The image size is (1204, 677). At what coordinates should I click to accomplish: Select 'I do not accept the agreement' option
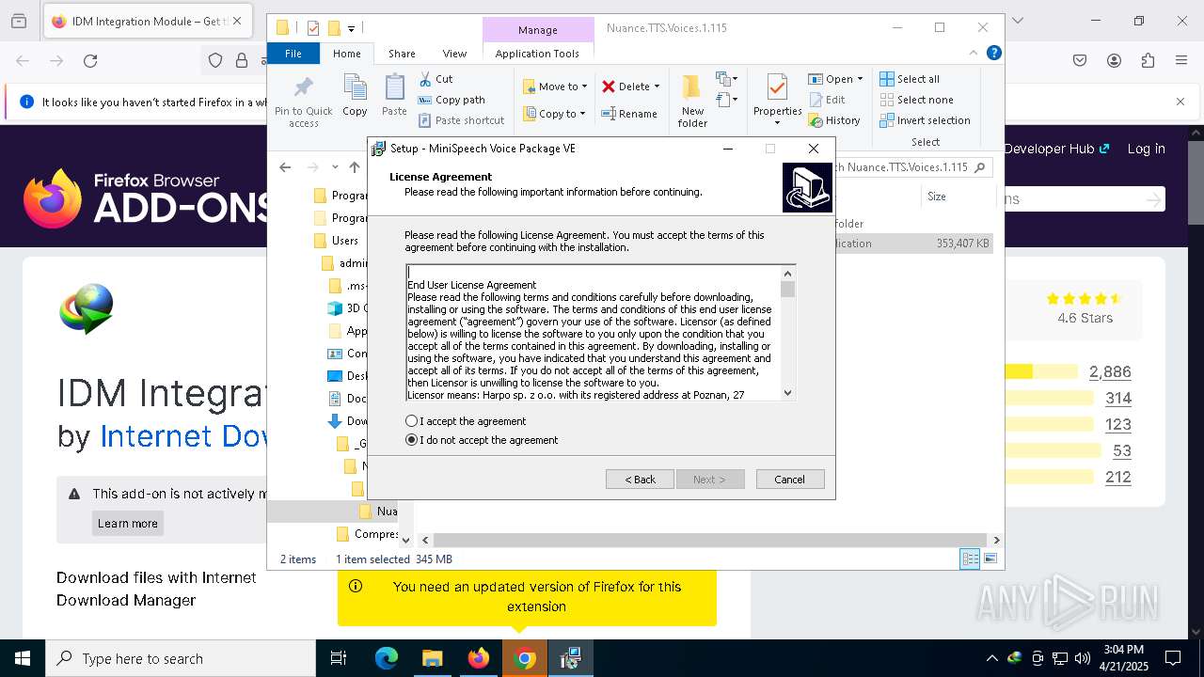pos(411,440)
